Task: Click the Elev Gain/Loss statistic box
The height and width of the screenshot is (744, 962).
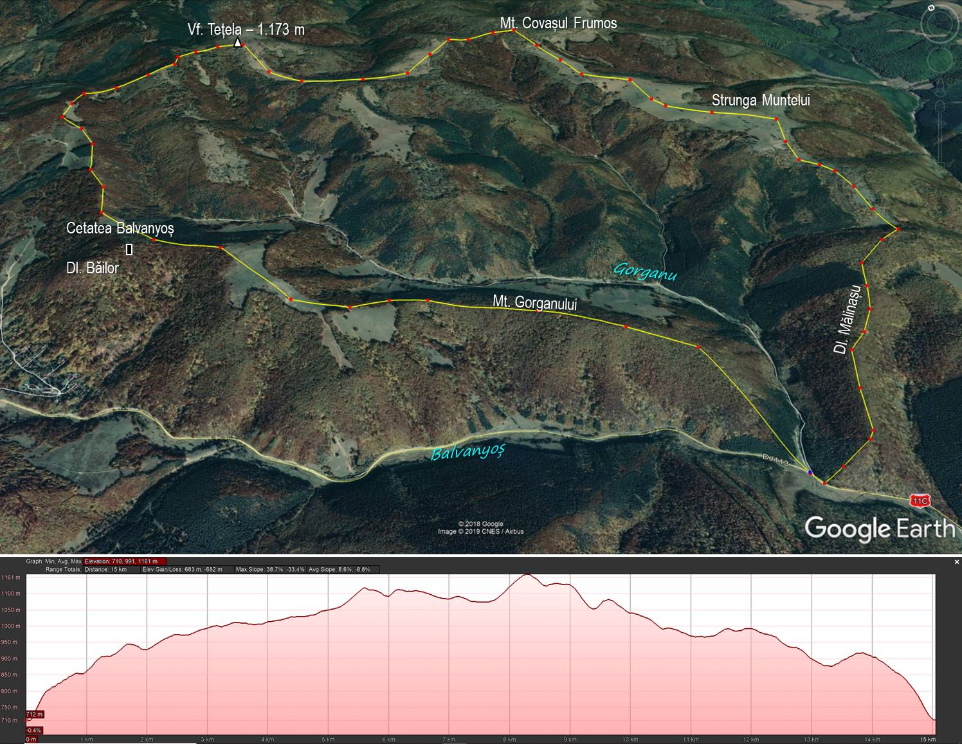Action: 186,569
